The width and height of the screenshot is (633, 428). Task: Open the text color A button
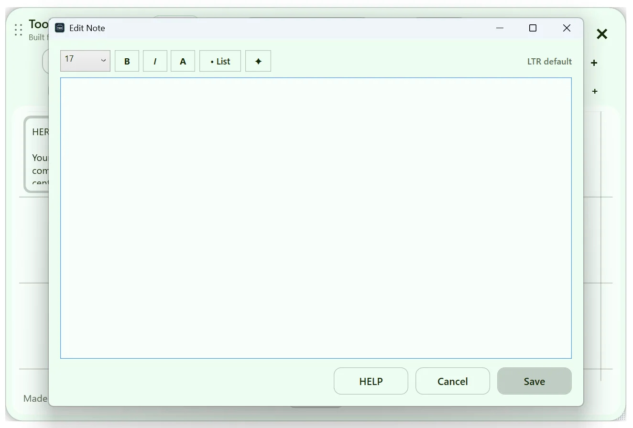[x=183, y=61]
